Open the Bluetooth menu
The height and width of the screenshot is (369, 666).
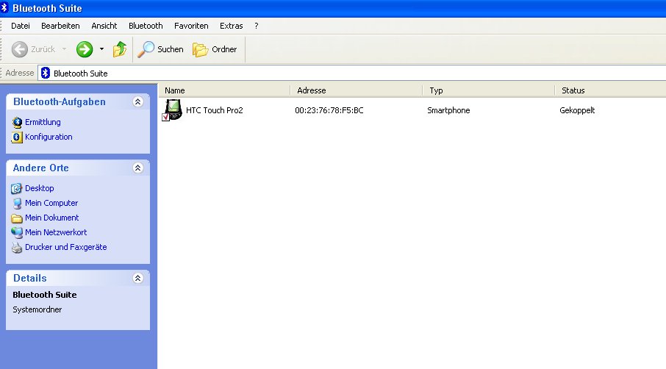(146, 26)
